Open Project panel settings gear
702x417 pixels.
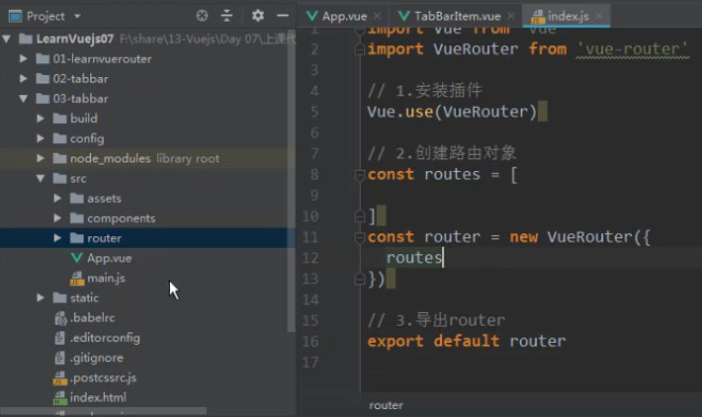tap(257, 16)
